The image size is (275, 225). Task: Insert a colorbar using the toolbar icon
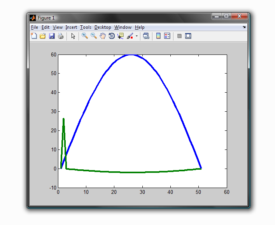coord(158,36)
